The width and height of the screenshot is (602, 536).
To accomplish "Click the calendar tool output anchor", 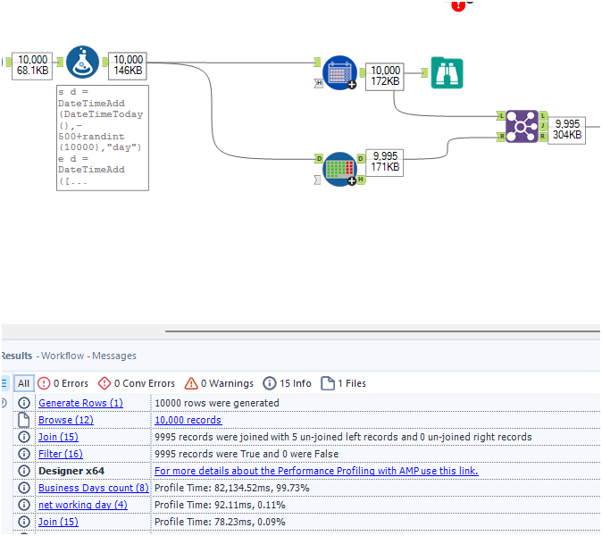I will 362,72.
